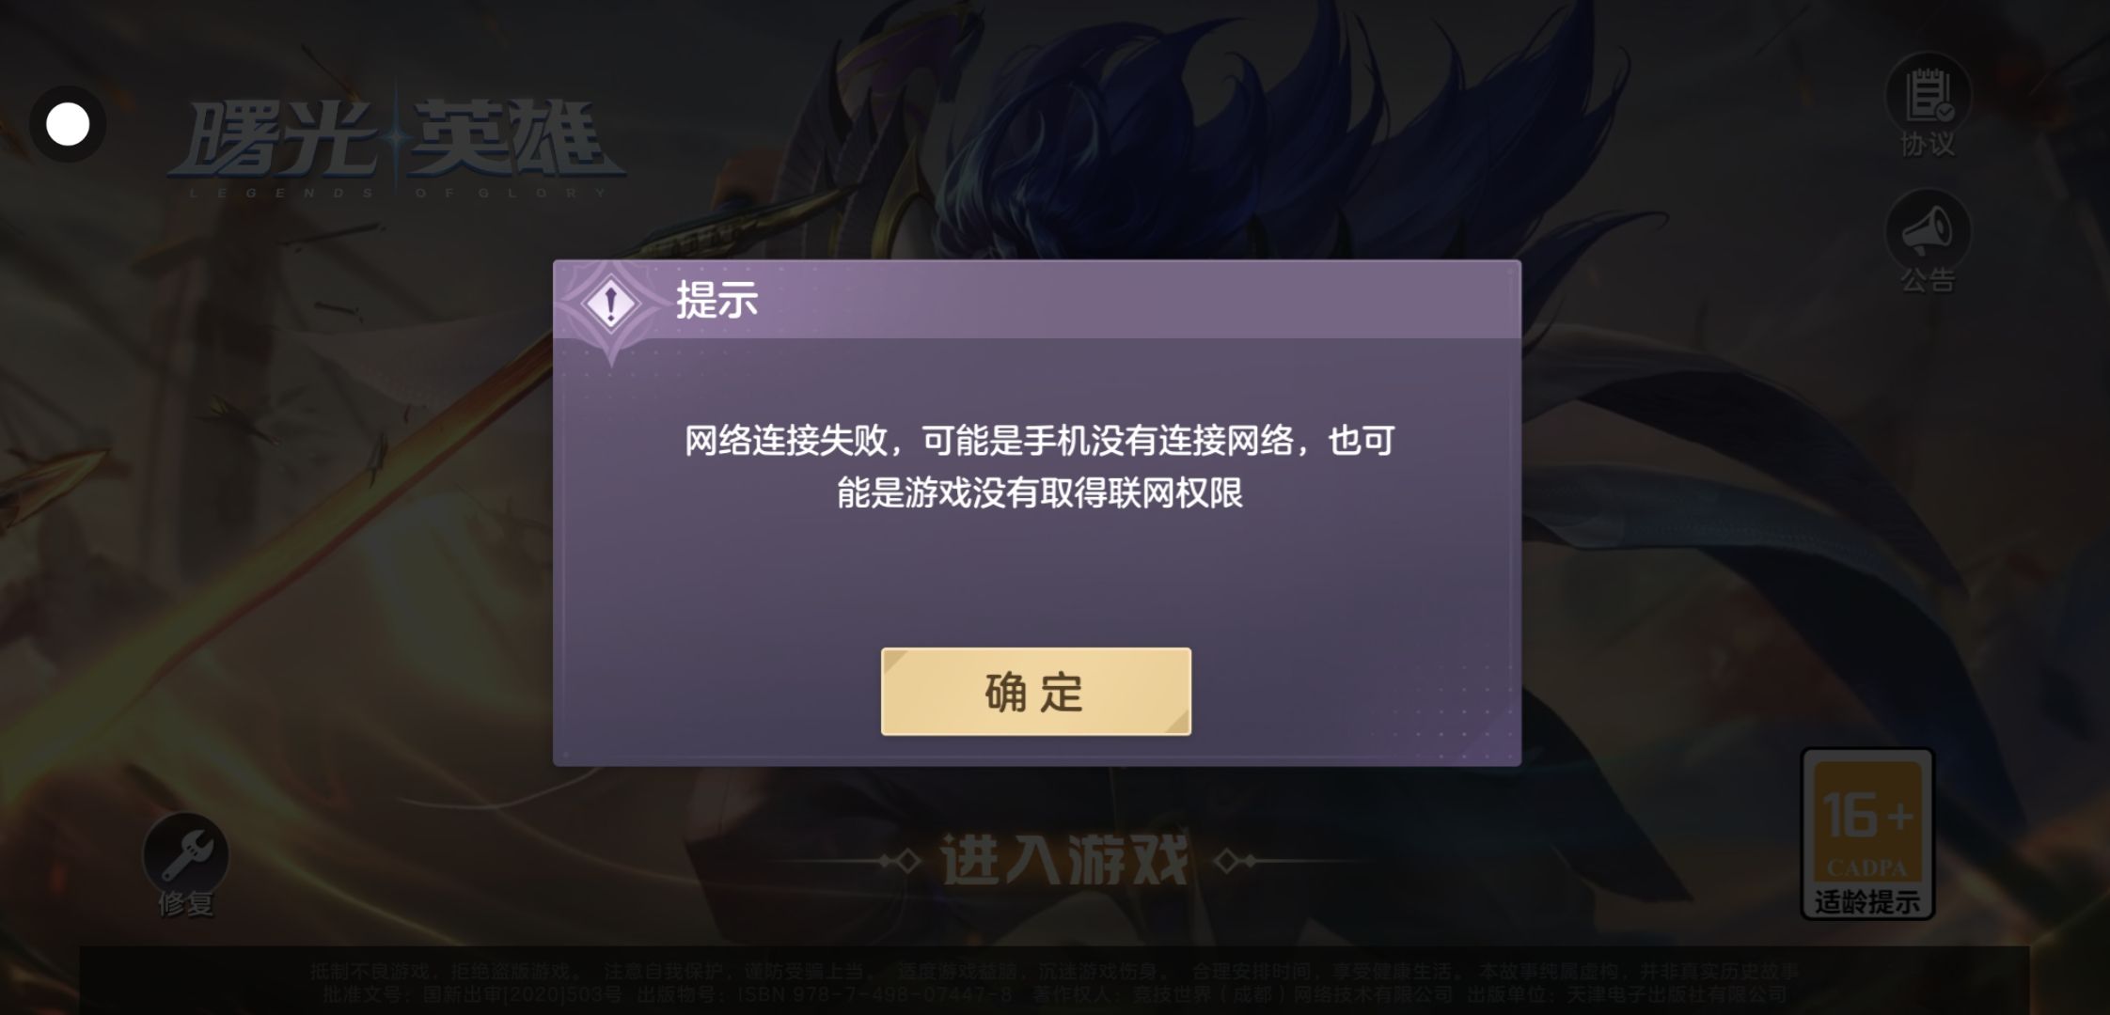Tap the white floating circle button
Screen dimensions: 2110x1015
tap(68, 124)
